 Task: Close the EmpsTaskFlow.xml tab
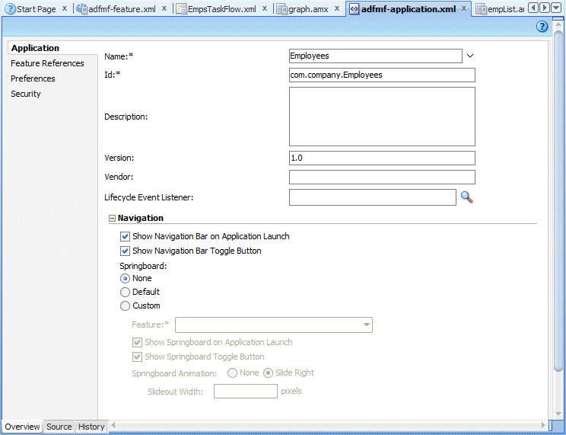265,8
